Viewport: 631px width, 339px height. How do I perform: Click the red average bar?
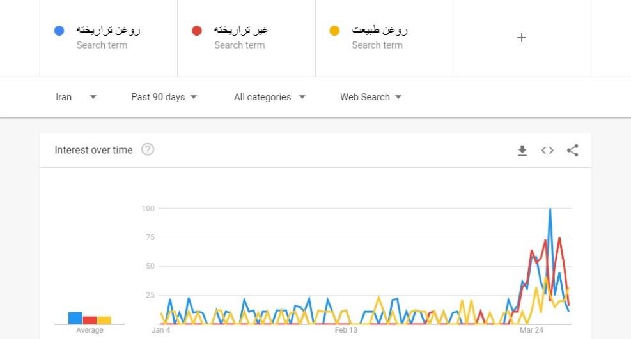pos(90,320)
